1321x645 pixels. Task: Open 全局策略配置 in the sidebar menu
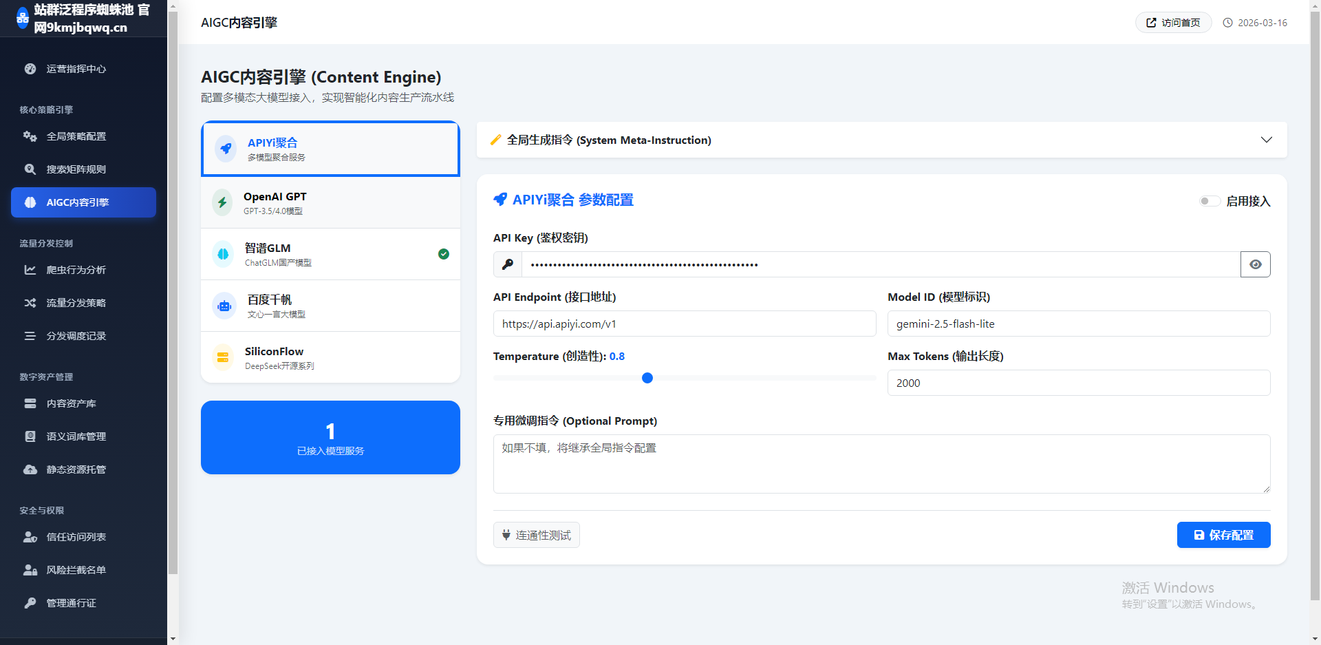76,136
